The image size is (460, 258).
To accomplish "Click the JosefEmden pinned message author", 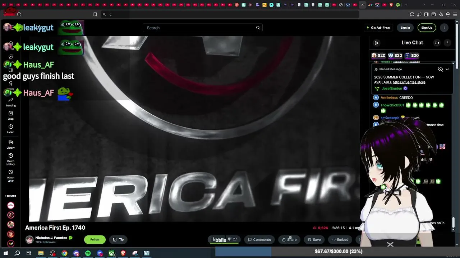I will (x=392, y=89).
